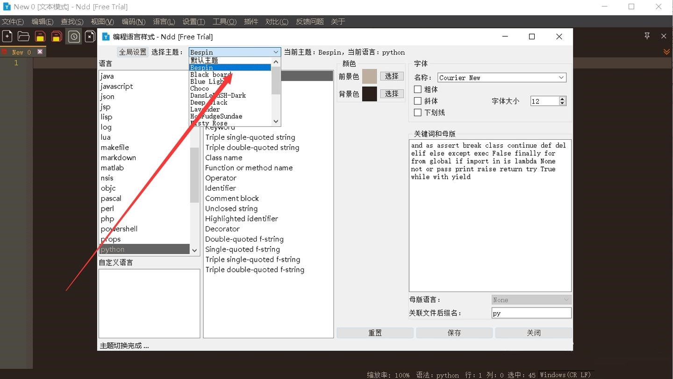Close the New 0 tab with its X

pos(40,52)
